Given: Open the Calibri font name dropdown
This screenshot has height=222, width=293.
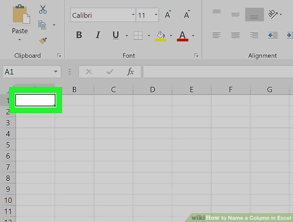Looking at the screenshot, I should (133, 15).
